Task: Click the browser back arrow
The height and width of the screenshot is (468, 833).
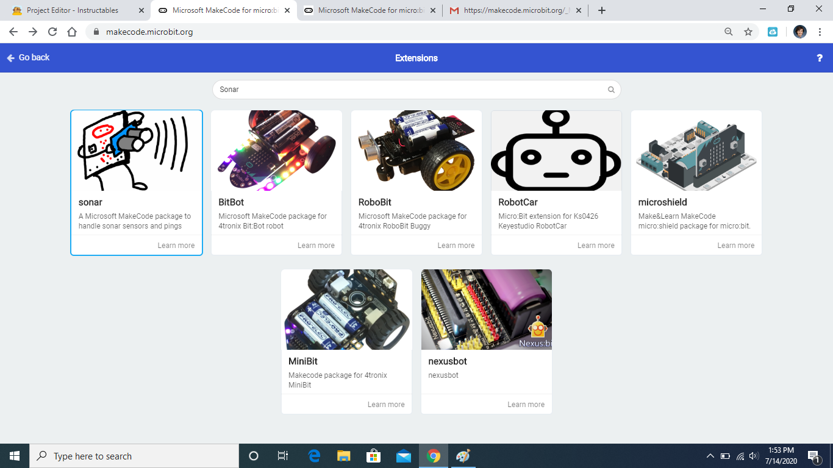Action: click(13, 32)
